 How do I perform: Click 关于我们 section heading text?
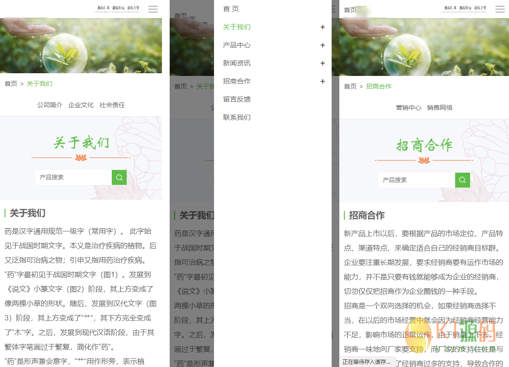pyautogui.click(x=28, y=213)
